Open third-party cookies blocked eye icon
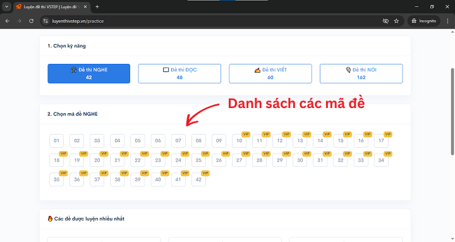The height and width of the screenshot is (242, 455). pos(385,21)
